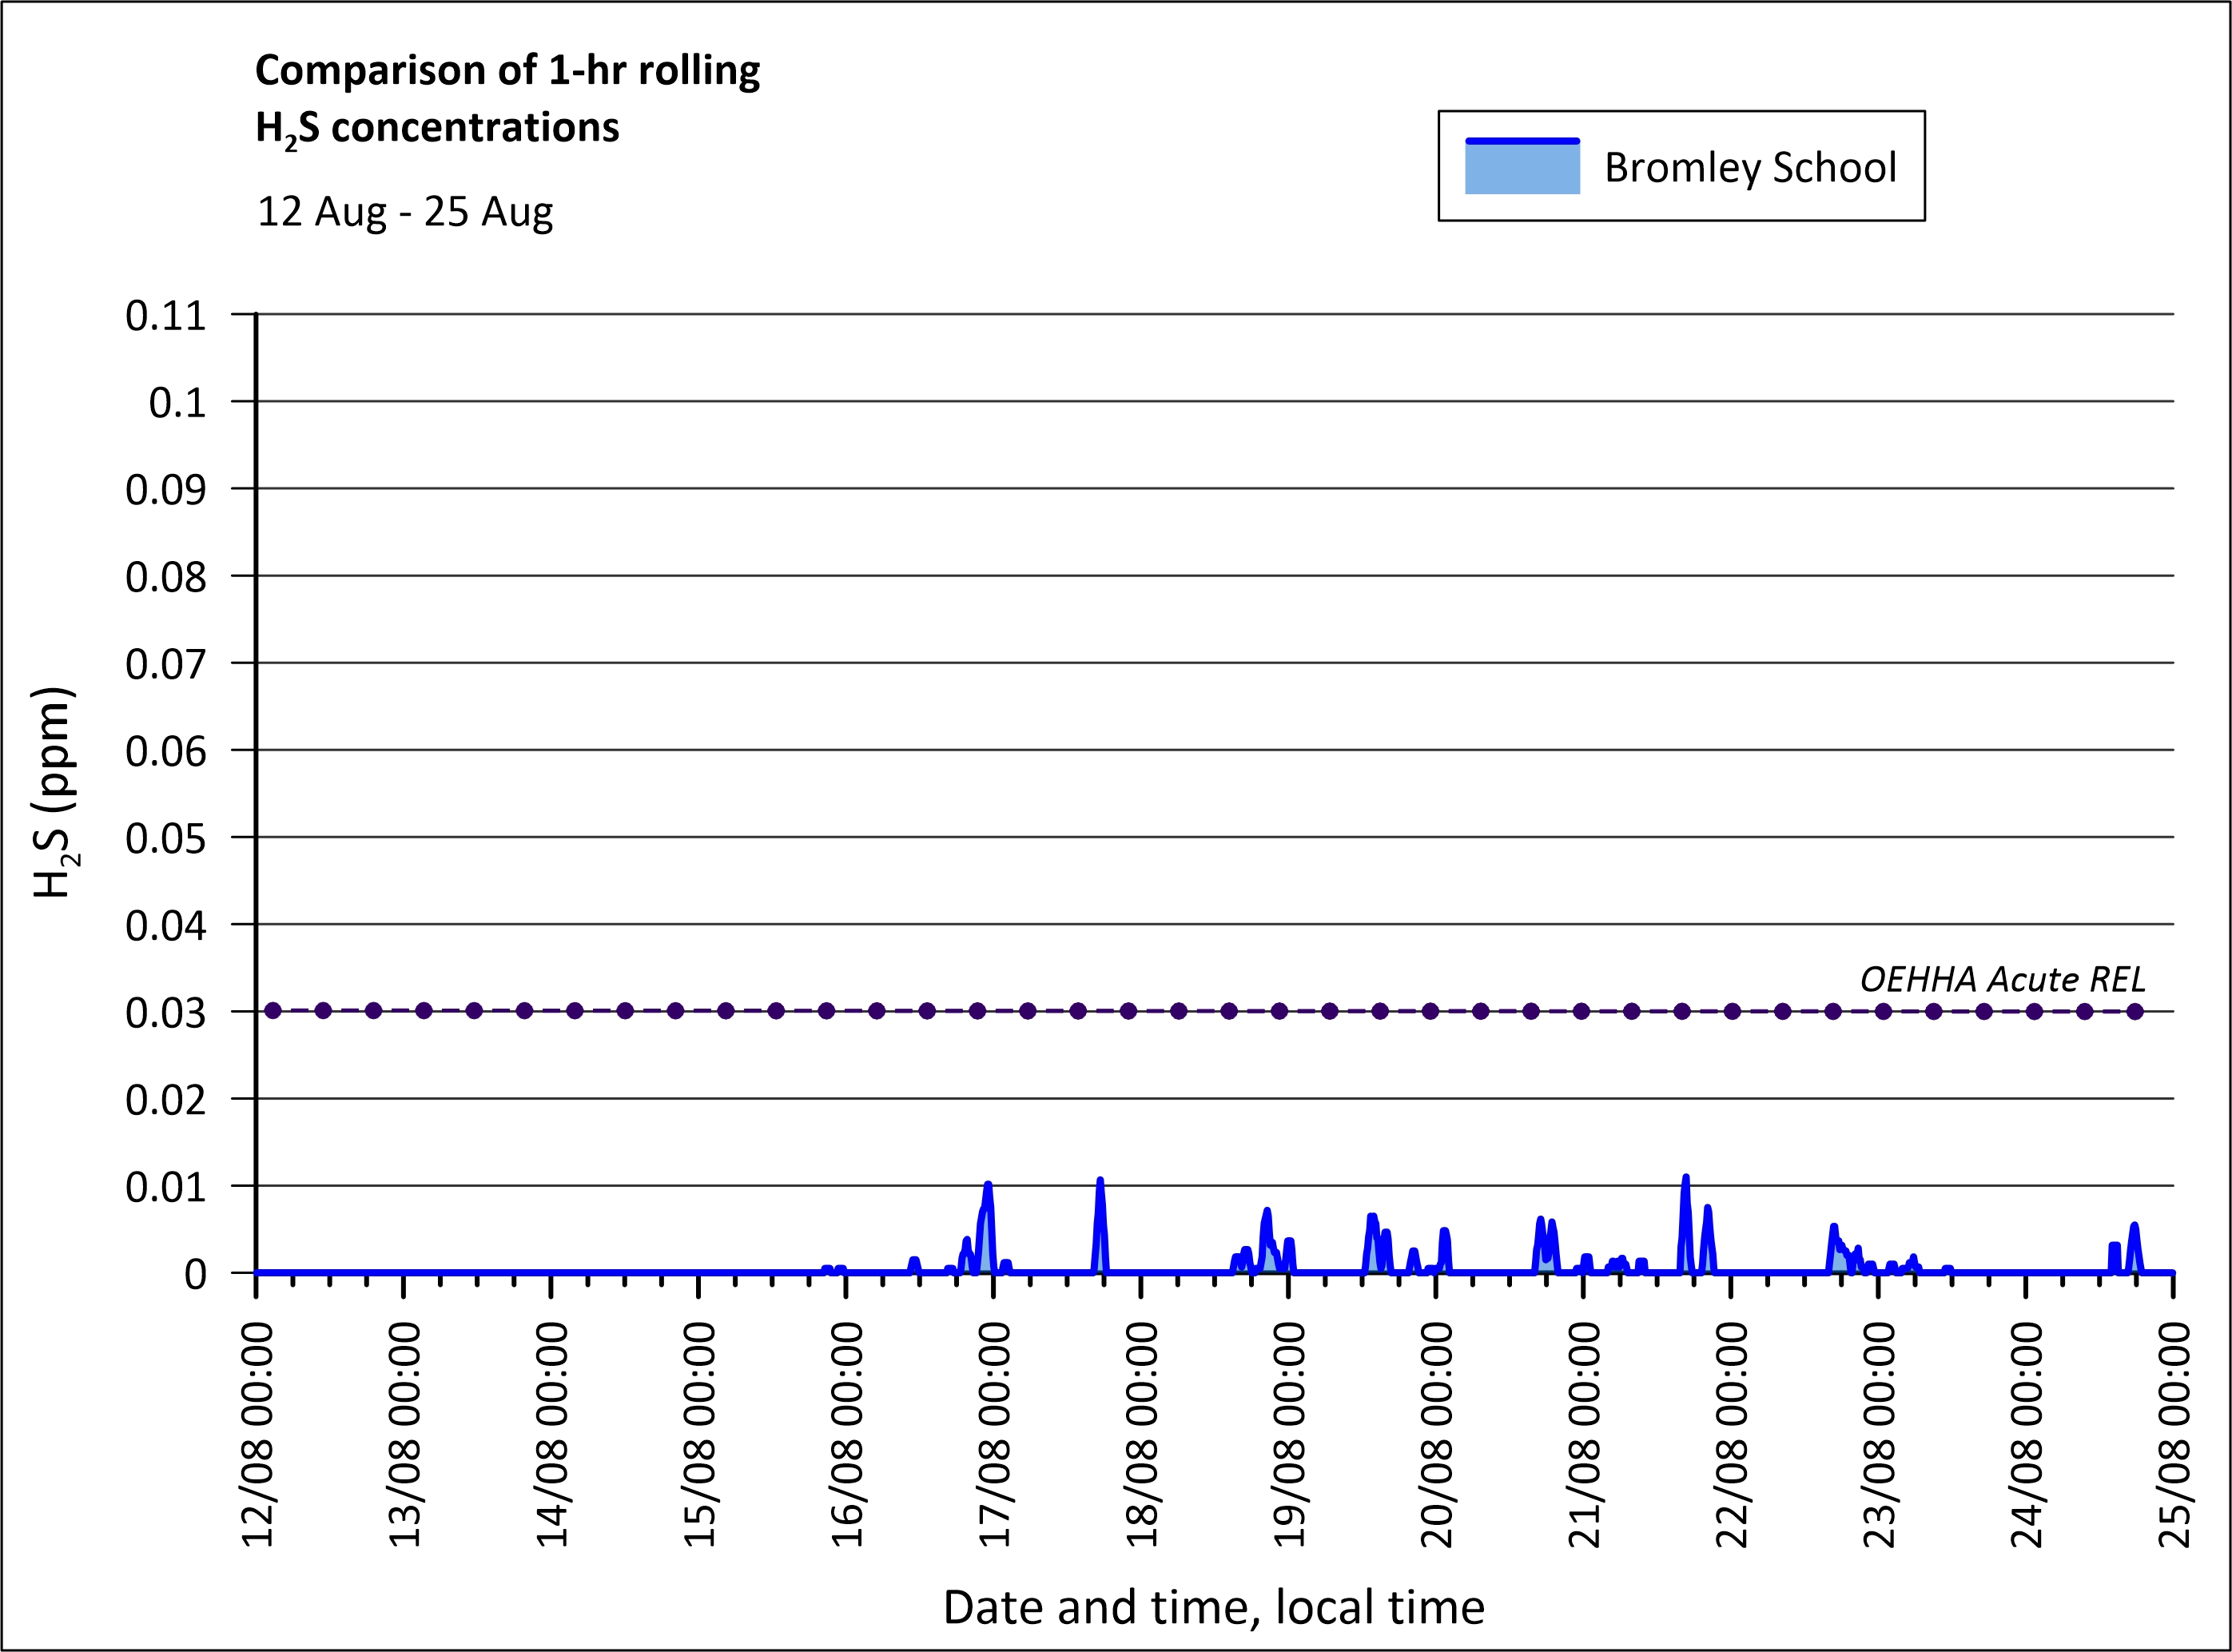Click the 0.11 y-axis tick label

[165, 316]
